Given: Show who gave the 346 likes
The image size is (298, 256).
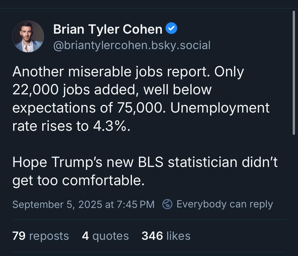Looking at the screenshot, I should tap(166, 236).
